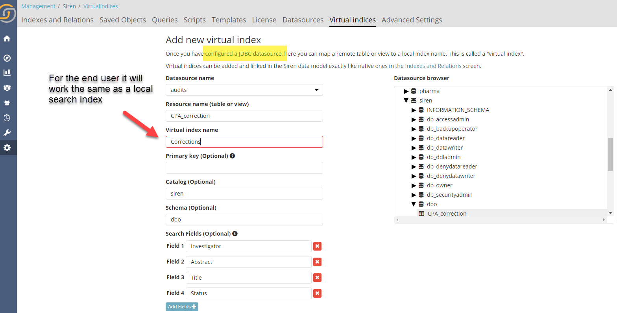Open the Datasource name dropdown showing audits
This screenshot has width=617, height=313.
tap(244, 90)
